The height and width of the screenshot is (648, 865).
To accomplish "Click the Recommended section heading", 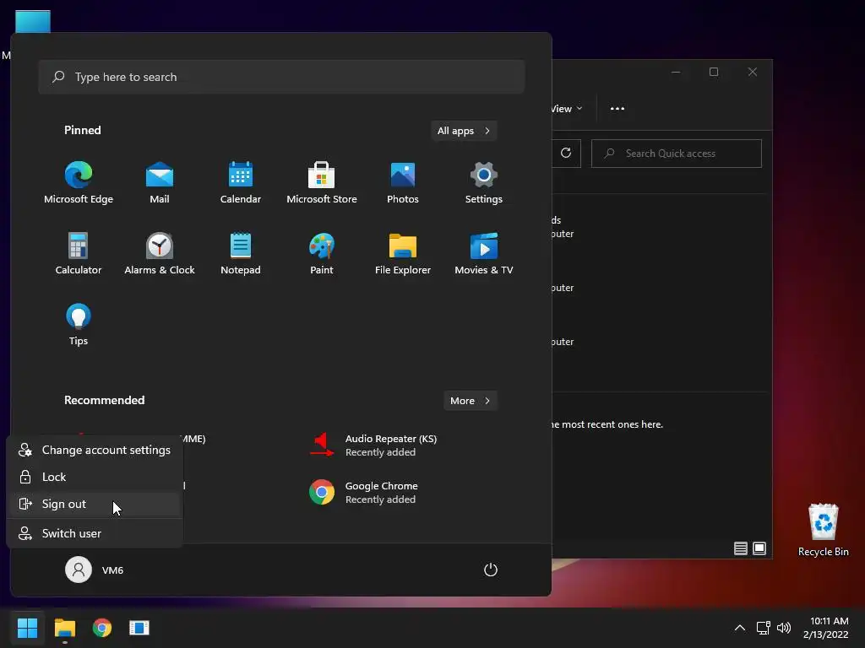I will coord(104,400).
